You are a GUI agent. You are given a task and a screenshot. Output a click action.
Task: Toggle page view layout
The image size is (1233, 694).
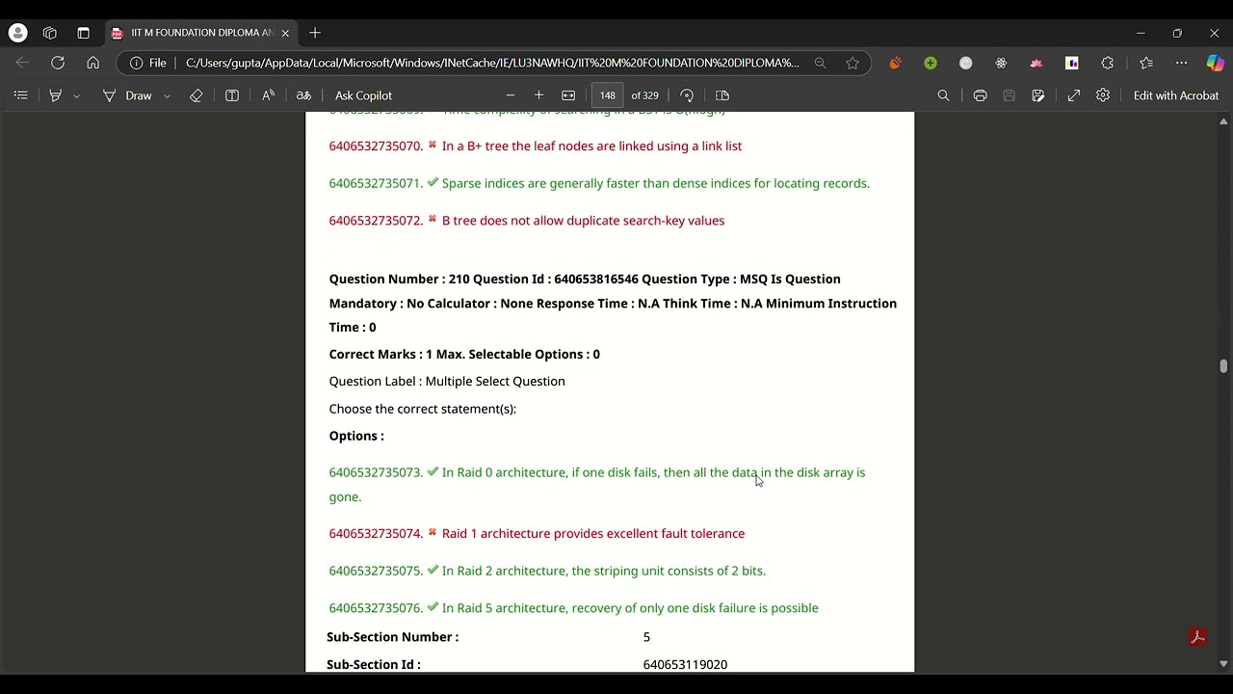[x=722, y=95]
